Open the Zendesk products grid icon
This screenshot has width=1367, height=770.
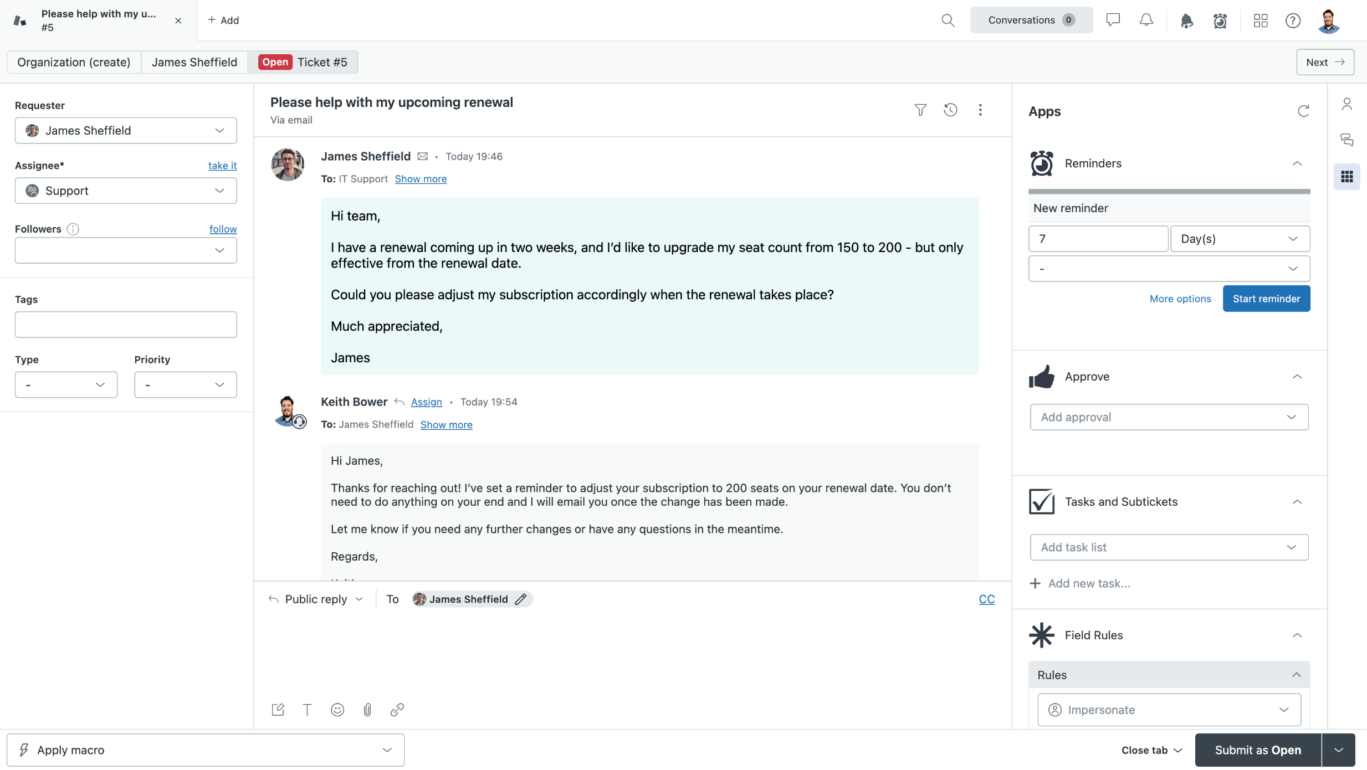pos(1261,20)
